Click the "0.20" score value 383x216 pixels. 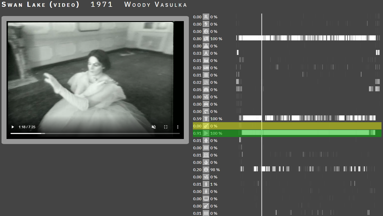coord(197,170)
